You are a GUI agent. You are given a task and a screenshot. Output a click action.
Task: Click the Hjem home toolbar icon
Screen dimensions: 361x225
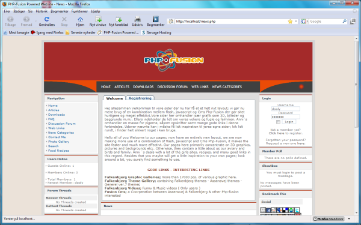80,19
